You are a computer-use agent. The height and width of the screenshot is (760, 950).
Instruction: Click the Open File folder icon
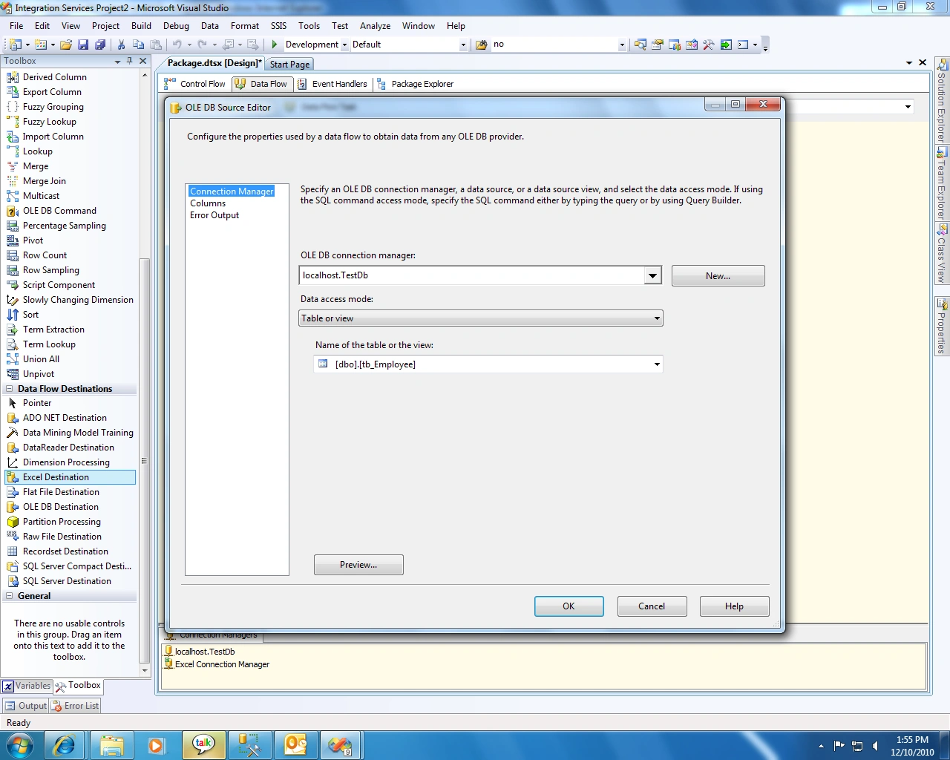coord(66,45)
